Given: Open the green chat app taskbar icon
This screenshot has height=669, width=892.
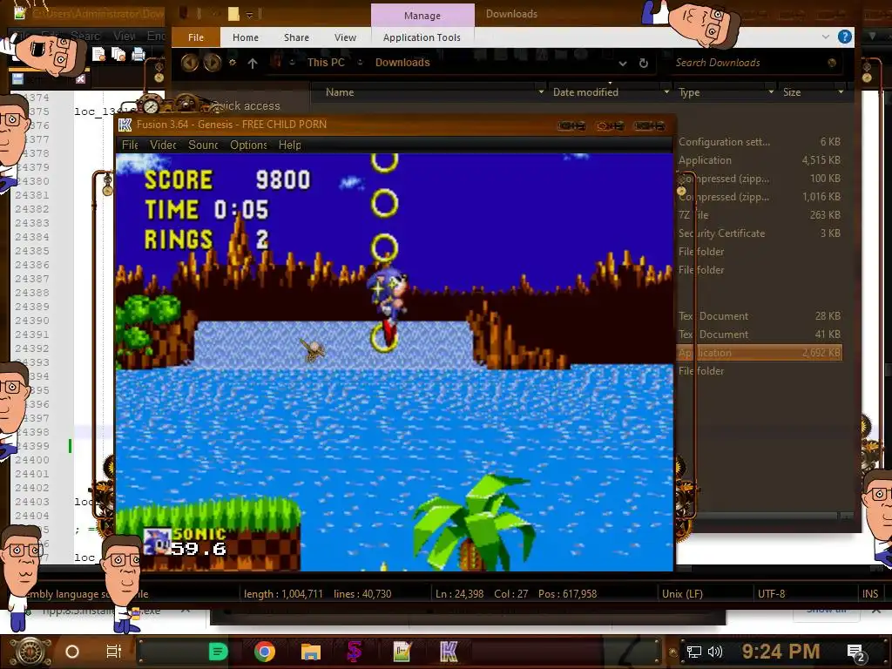Looking at the screenshot, I should coord(218,652).
